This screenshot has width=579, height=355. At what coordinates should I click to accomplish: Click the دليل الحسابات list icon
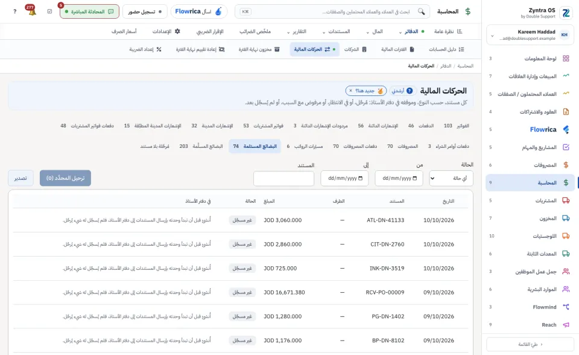tap(461, 49)
